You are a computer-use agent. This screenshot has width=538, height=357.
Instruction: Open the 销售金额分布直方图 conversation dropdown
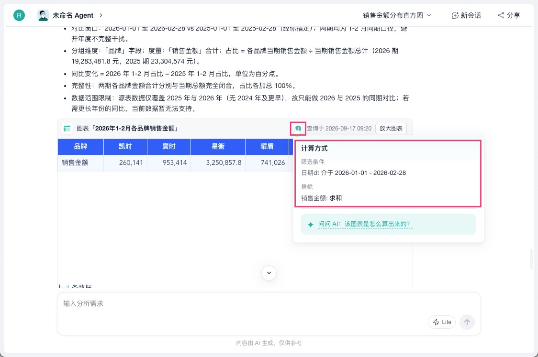point(397,15)
